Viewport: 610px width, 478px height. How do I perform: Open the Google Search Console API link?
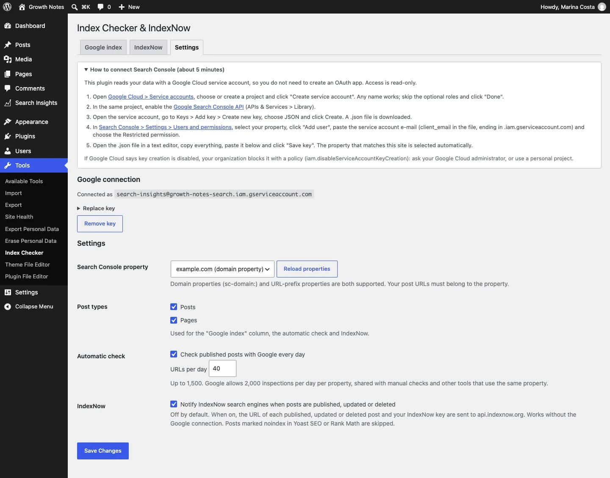pos(208,107)
